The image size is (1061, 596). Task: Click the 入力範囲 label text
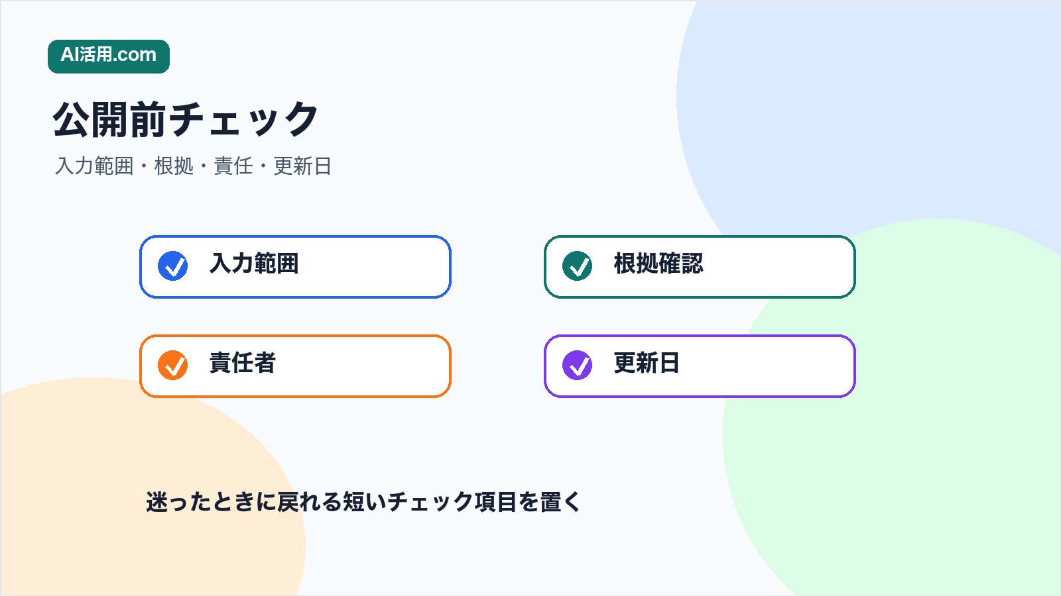254,264
